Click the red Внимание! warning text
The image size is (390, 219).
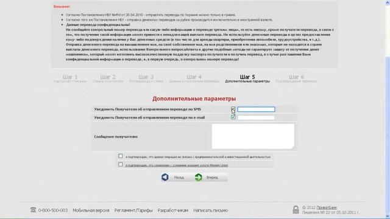[62, 7]
